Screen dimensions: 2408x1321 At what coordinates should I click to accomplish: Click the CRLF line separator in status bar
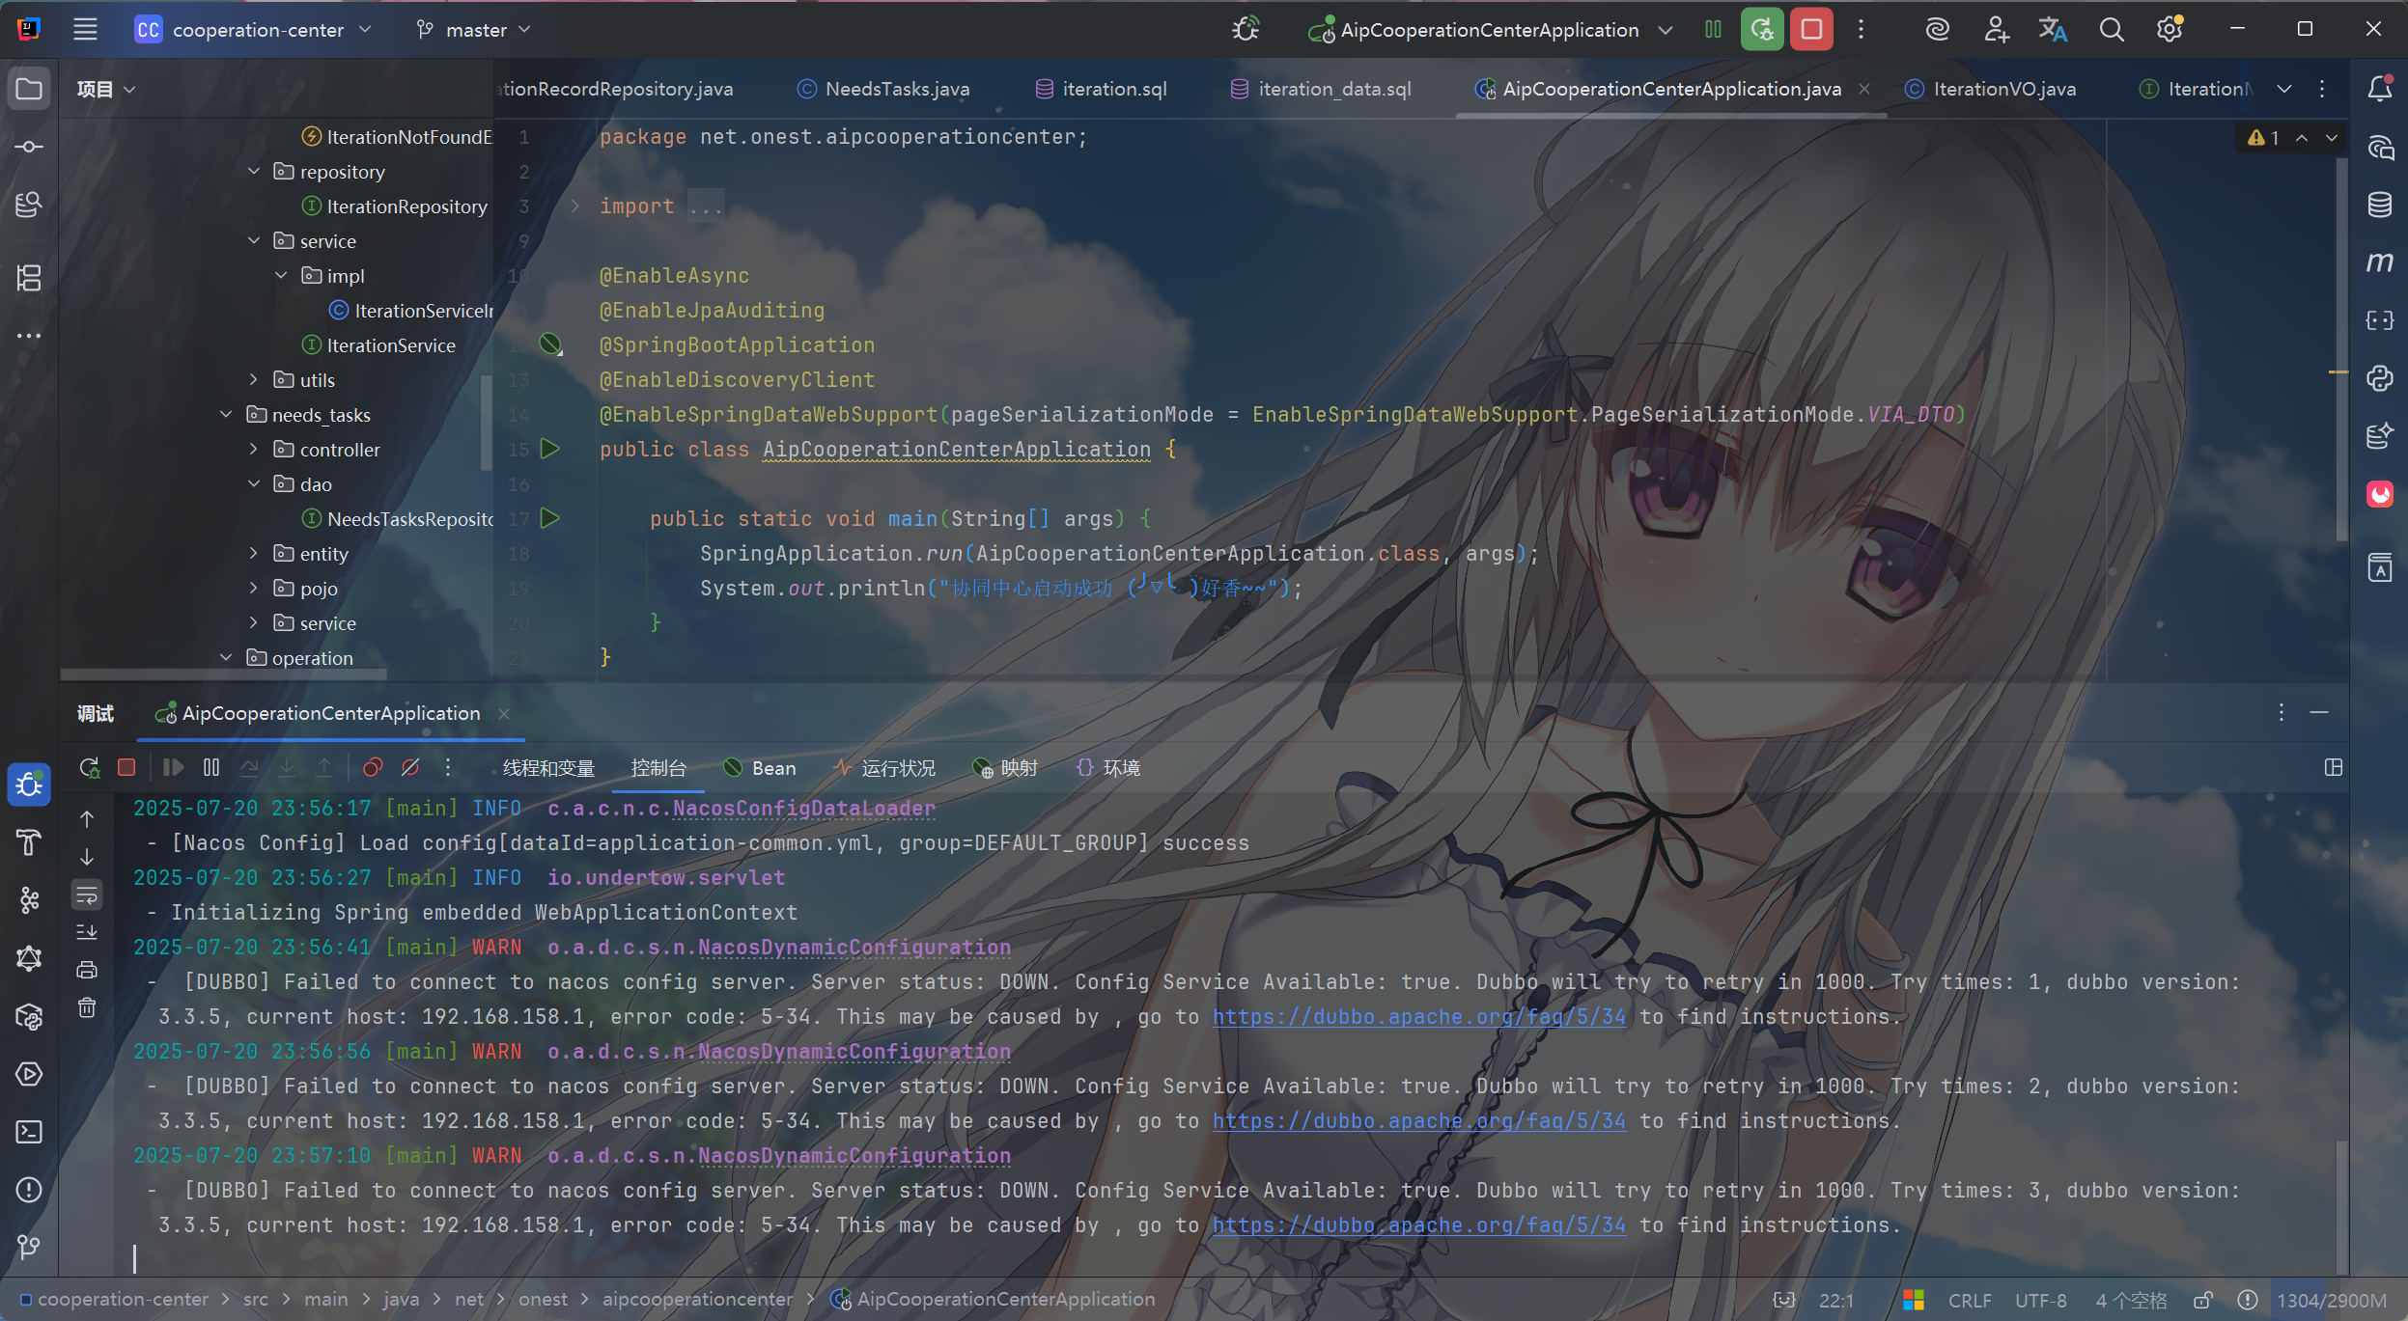(1969, 1300)
